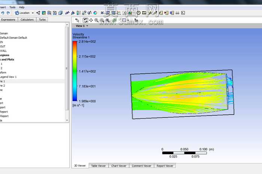The width and height of the screenshot is (262, 174).
Task: Switch to the Turbo tab
Action: (42, 19)
